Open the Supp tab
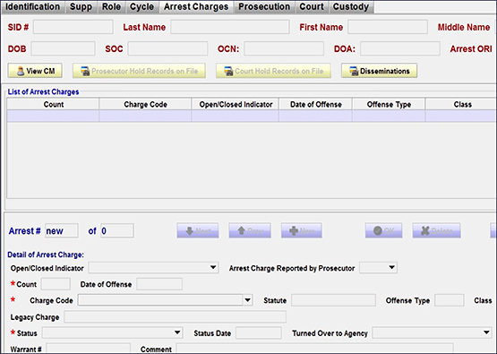The width and height of the screenshot is (497, 354). coord(81,7)
